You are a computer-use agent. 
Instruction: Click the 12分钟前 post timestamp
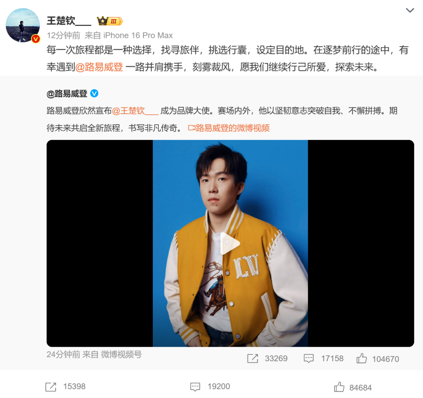64,35
